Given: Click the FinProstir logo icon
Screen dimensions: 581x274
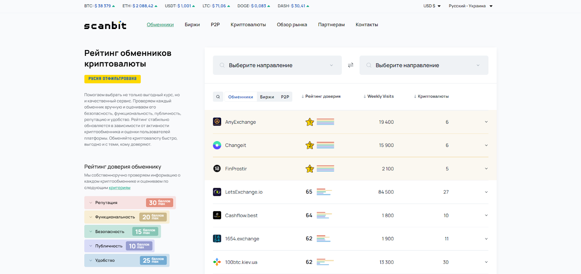Looking at the screenshot, I should [x=217, y=169].
